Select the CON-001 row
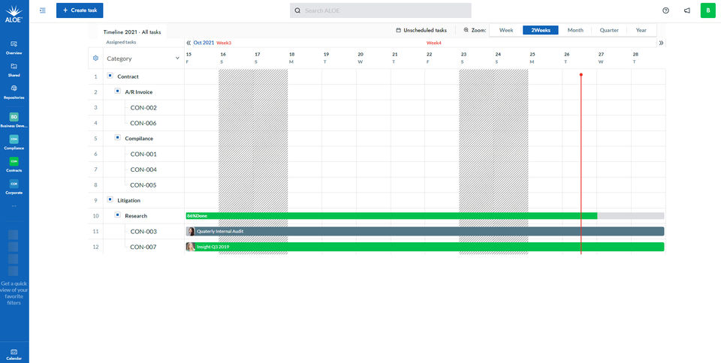Image resolution: width=721 pixels, height=363 pixels. click(143, 154)
